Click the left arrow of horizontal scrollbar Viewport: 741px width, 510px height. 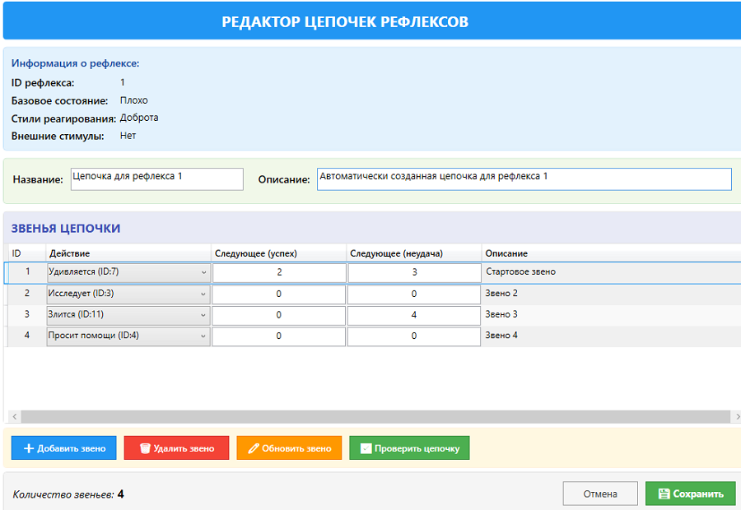click(x=13, y=417)
